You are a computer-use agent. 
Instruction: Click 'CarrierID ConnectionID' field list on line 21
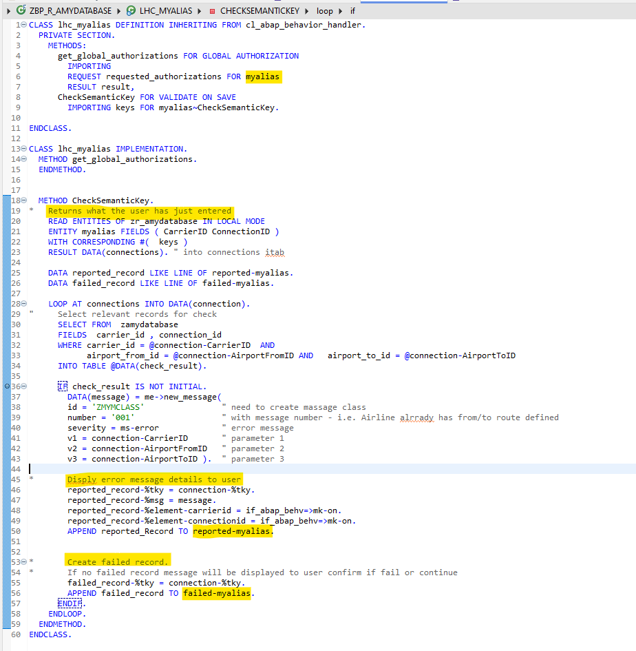[217, 231]
